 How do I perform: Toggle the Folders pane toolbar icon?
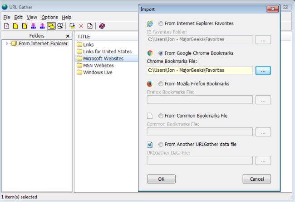click(51, 26)
